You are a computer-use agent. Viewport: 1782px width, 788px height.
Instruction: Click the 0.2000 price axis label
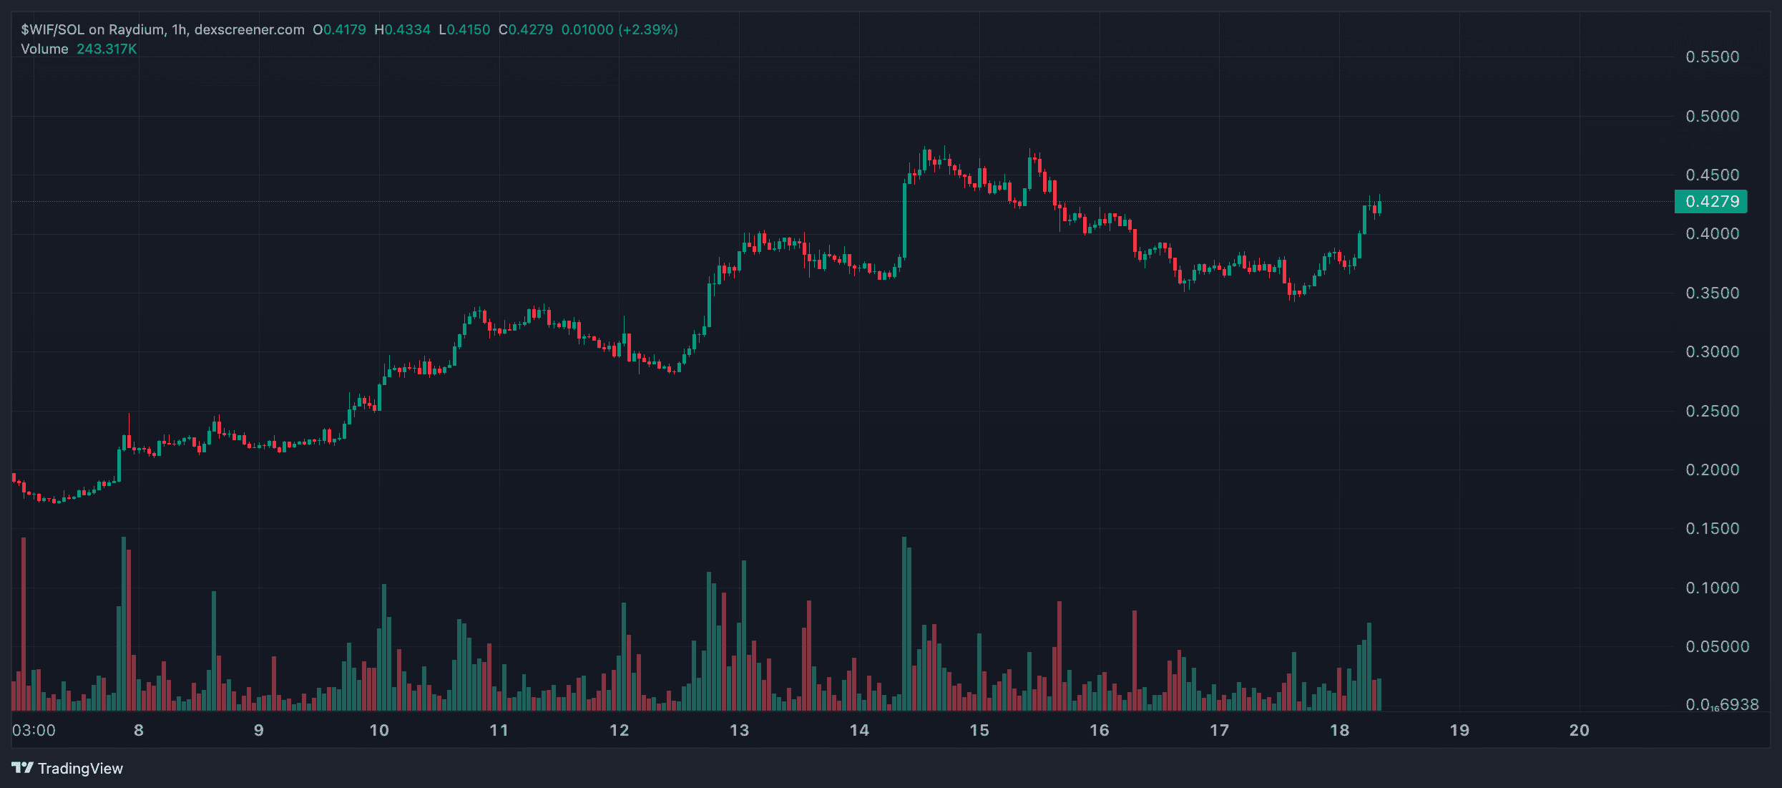pos(1712,470)
